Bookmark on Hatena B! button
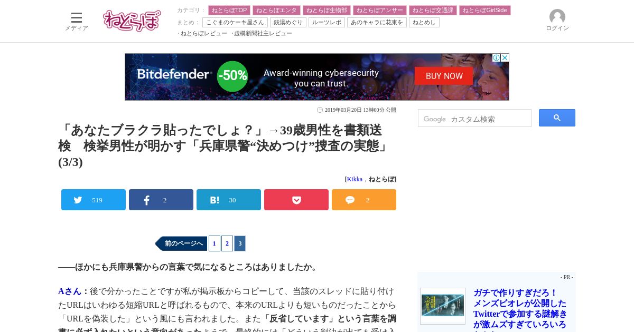Screen dimensions: 634x332 click(229, 200)
